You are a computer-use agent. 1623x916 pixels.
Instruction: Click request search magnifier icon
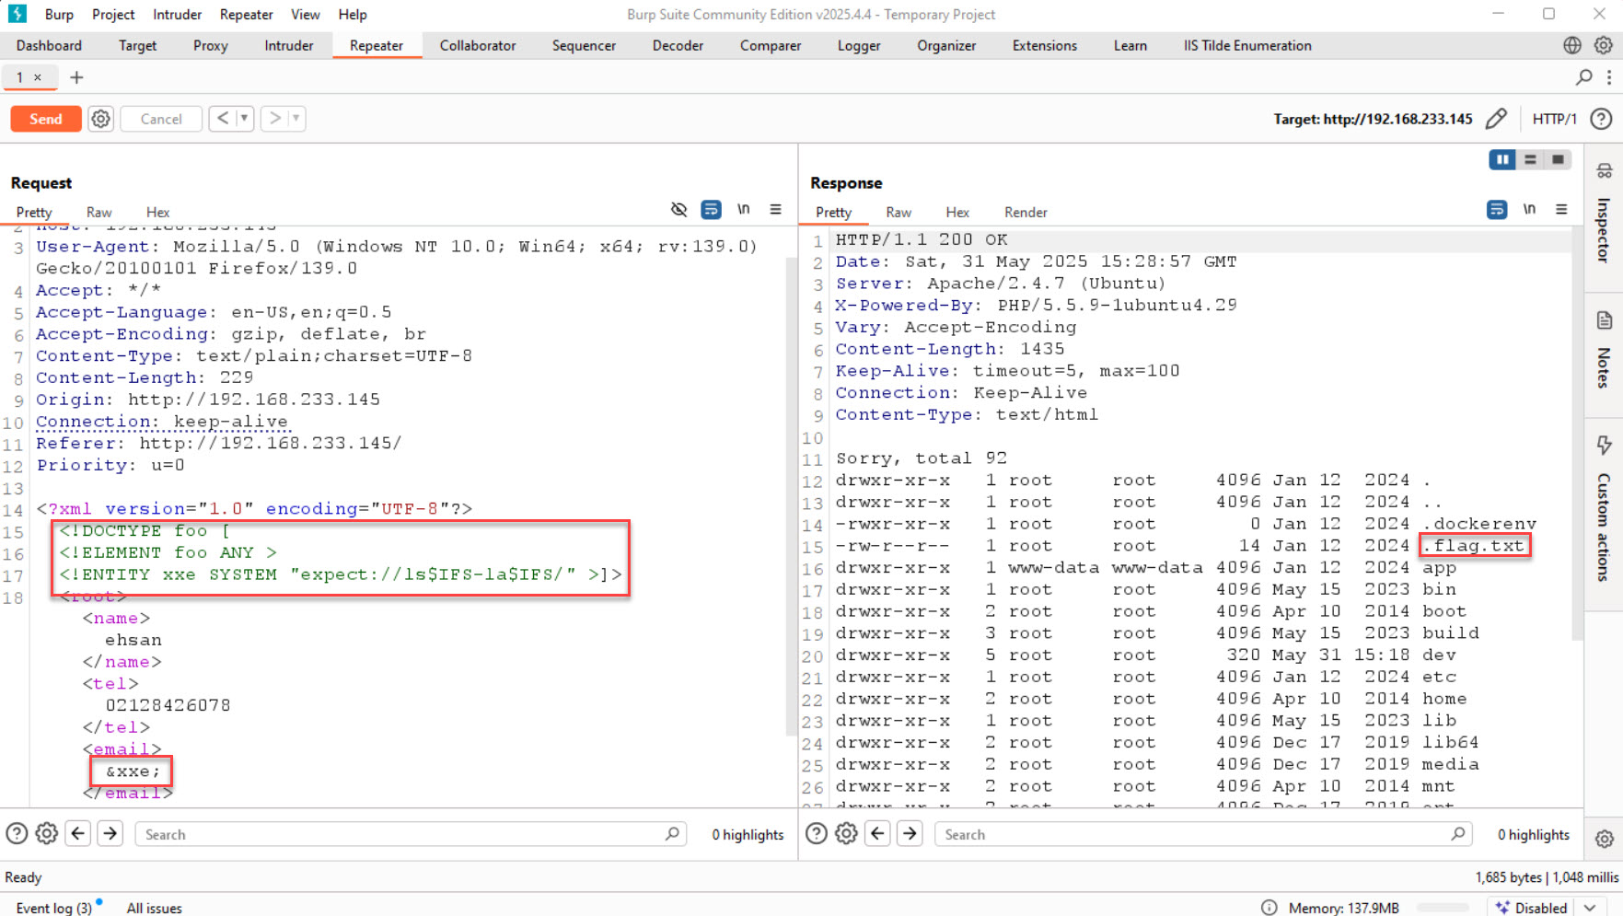click(673, 834)
